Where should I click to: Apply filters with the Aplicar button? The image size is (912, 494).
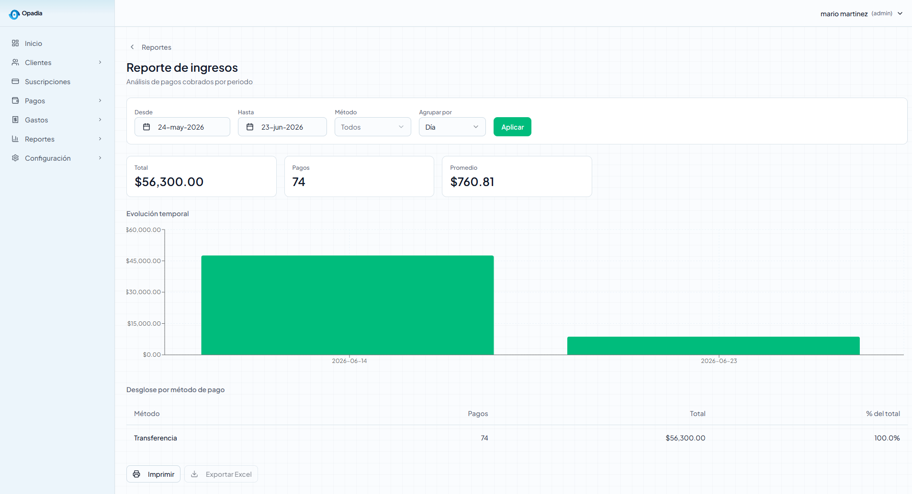512,127
